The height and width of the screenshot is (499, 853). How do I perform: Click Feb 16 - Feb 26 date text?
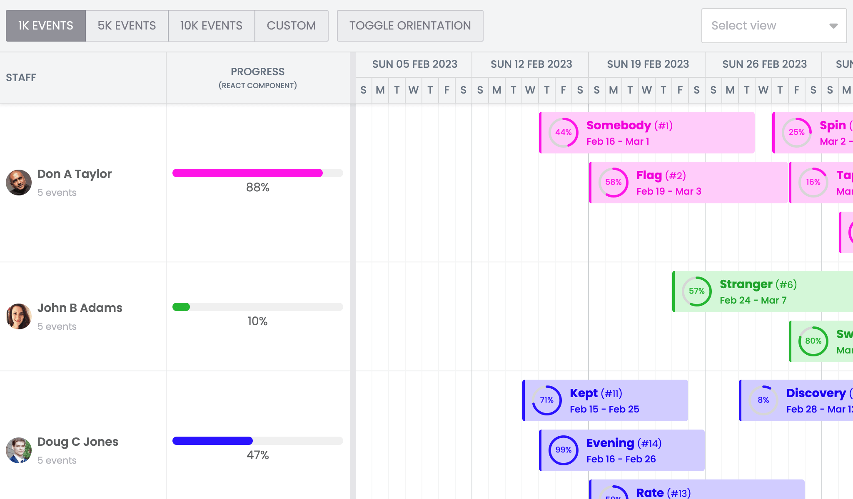point(621,459)
